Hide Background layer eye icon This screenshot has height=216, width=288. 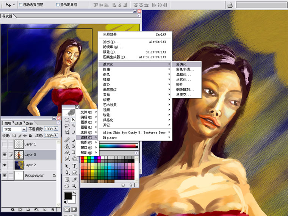point(5,175)
